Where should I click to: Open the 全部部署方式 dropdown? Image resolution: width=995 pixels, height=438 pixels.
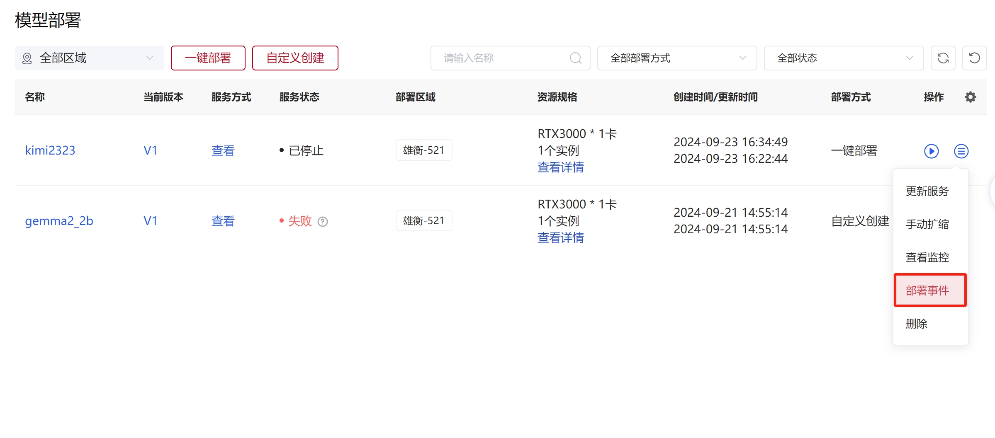tap(677, 58)
